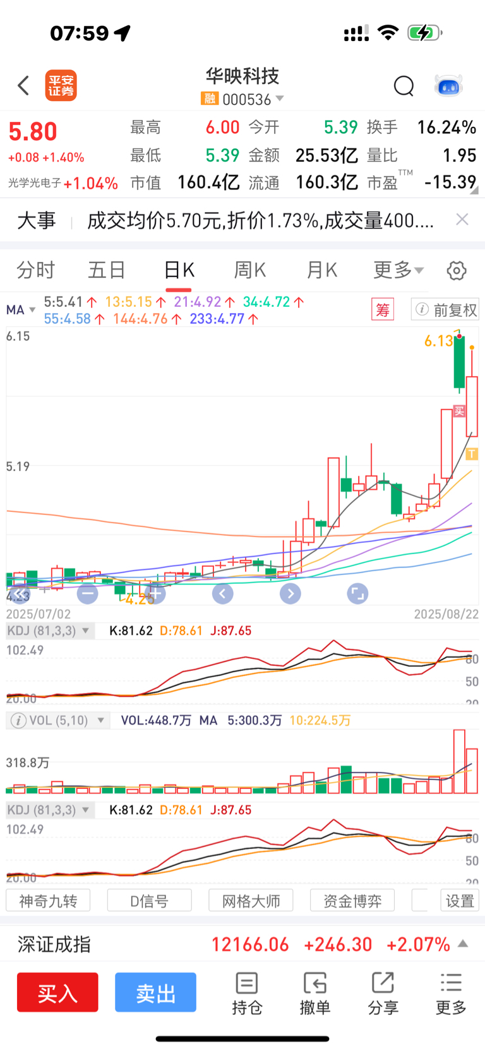Open the robot assistant icon

click(x=448, y=85)
